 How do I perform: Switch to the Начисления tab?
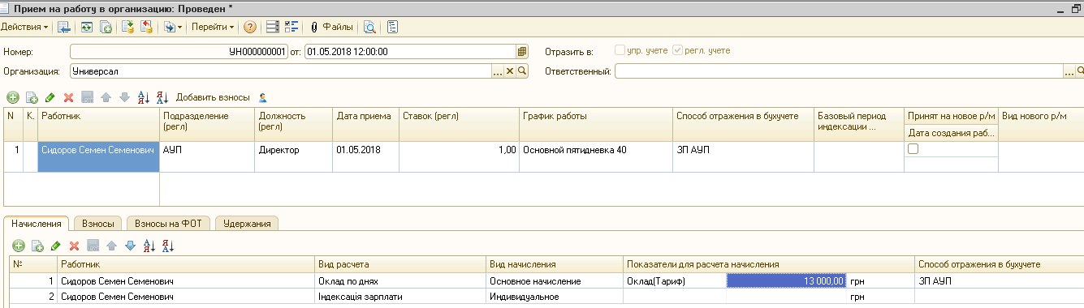(37, 223)
